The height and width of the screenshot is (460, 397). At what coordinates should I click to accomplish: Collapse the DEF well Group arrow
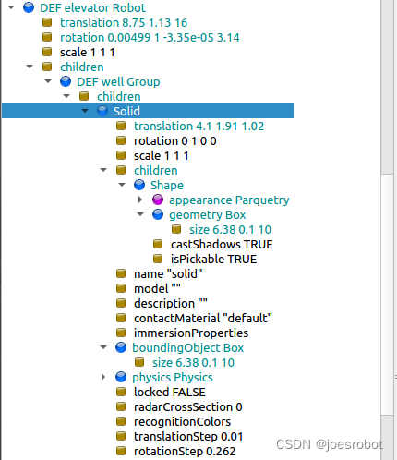pyautogui.click(x=48, y=81)
